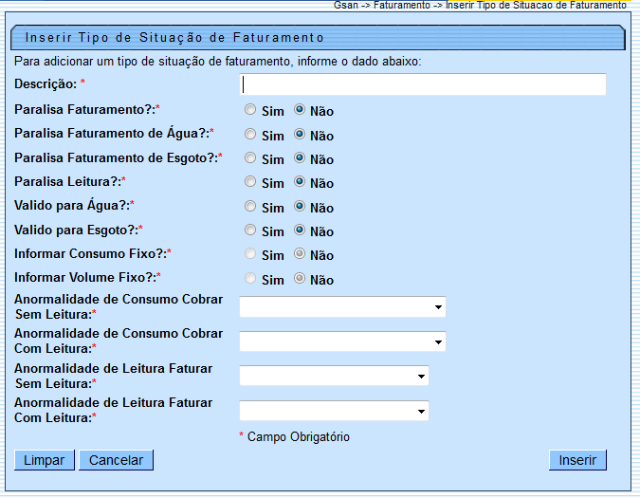The image size is (640, 498).
Task: Mark Valido para Água as Sim
Action: (250, 206)
